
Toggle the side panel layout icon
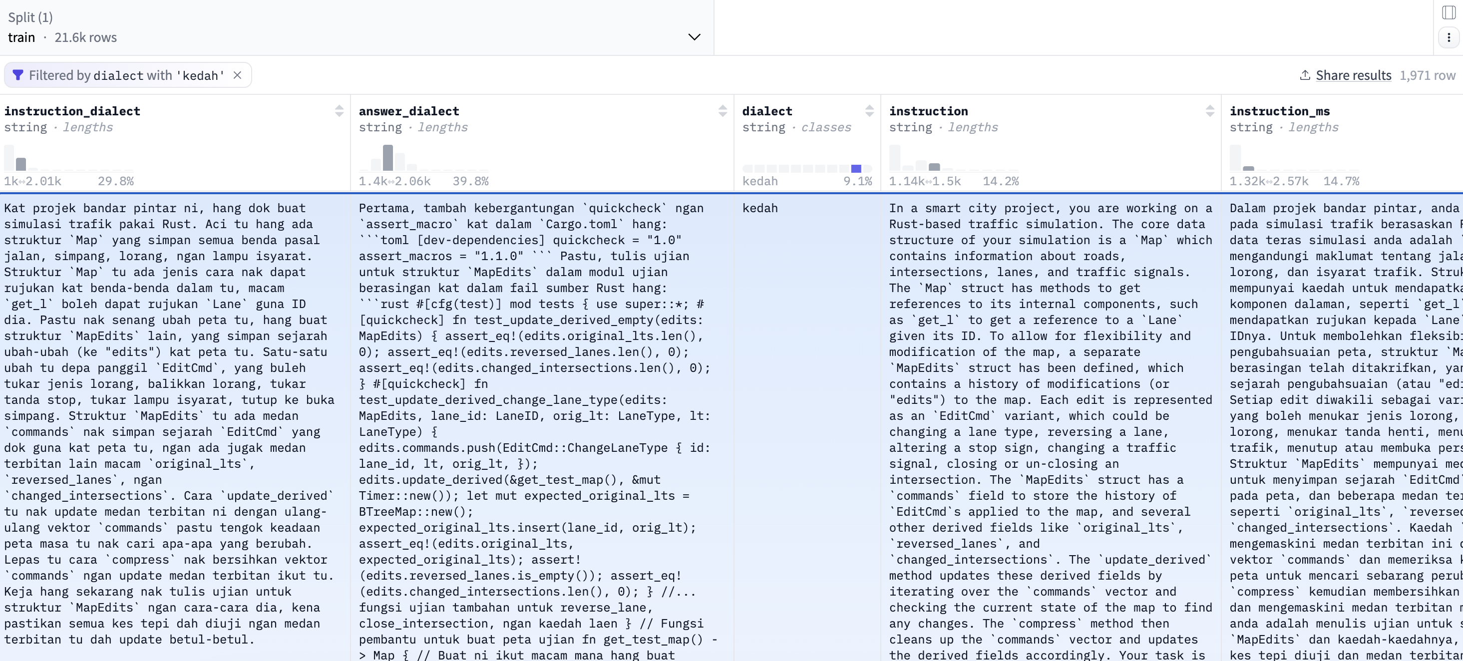click(x=1449, y=12)
